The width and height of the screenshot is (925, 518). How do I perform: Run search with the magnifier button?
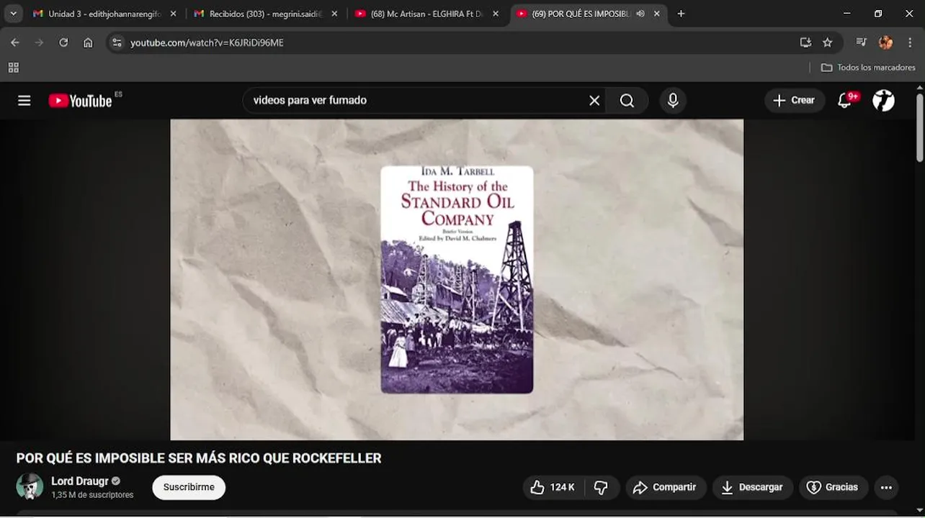tap(627, 101)
